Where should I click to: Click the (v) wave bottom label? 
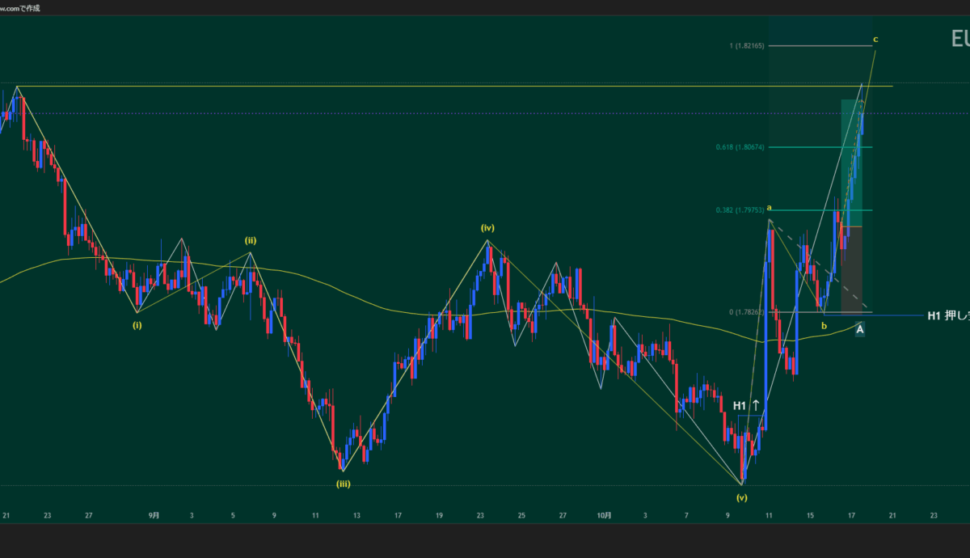pos(741,498)
